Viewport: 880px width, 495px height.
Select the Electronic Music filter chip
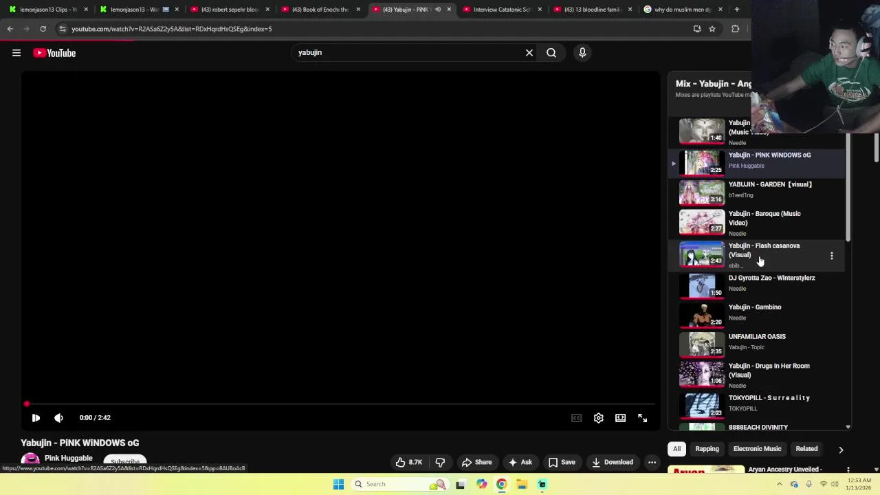point(757,449)
